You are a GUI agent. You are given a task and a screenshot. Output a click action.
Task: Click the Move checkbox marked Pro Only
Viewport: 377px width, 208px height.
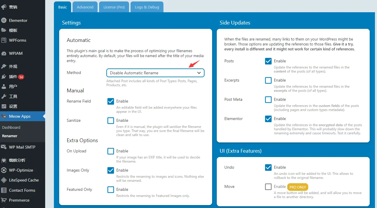point(268,187)
